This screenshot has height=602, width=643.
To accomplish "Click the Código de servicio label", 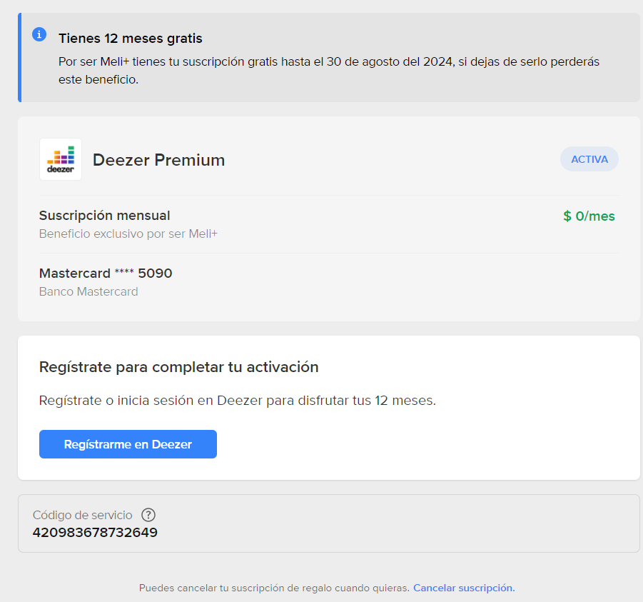I will click(x=82, y=515).
